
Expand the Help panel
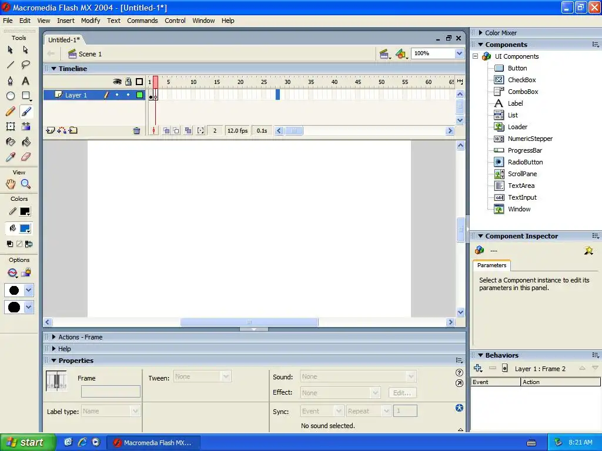tap(53, 349)
